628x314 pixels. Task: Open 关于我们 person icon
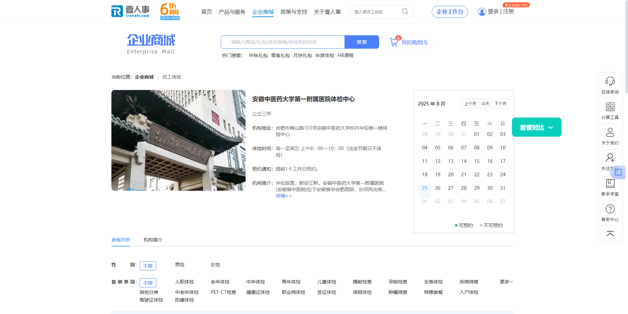[610, 132]
